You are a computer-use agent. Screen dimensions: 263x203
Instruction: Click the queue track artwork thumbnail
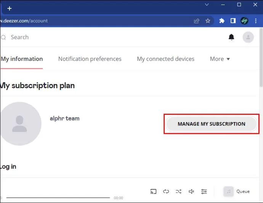pyautogui.click(x=228, y=191)
